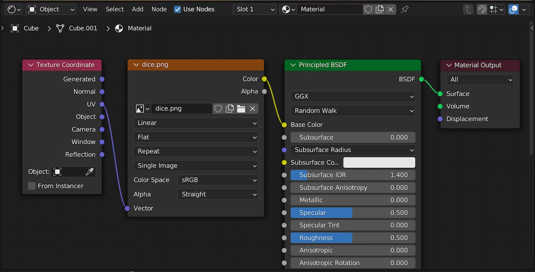Image resolution: width=535 pixels, height=272 pixels.
Task: Collapse the Principled BSDF node
Action: (x=293, y=65)
